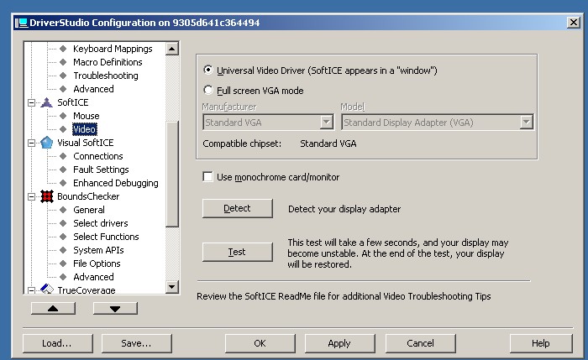Viewport: 588px width, 360px height.
Task: Collapse the TrueCoverage tree node
Action: [32, 290]
